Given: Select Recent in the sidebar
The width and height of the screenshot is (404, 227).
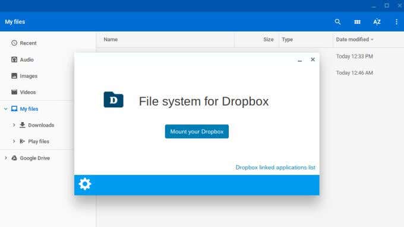Looking at the screenshot, I should pyautogui.click(x=28, y=43).
